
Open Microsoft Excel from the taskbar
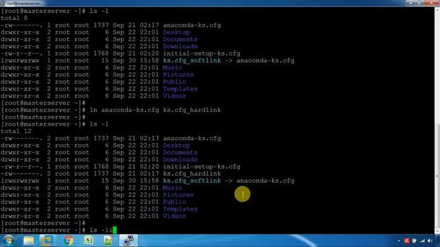click(89, 241)
